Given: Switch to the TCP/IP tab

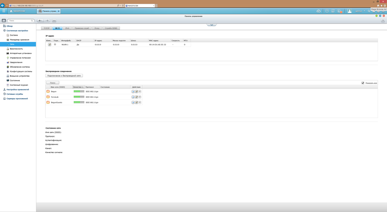Looking at the screenshot, I should (x=47, y=28).
